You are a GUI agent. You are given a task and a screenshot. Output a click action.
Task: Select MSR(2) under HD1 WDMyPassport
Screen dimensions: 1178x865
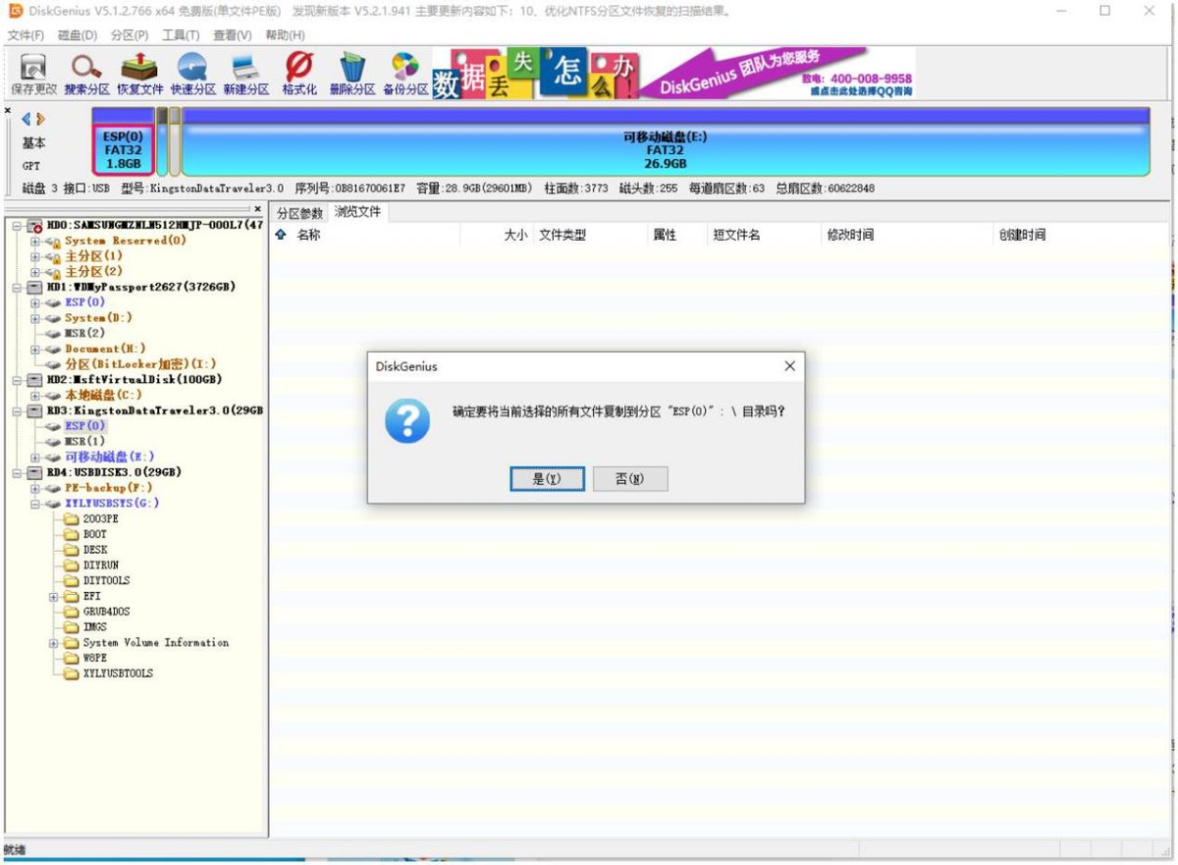(x=84, y=334)
